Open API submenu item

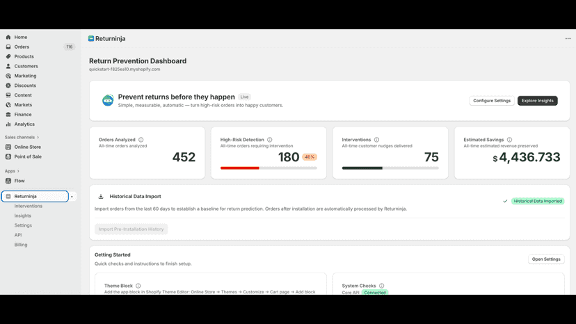[18, 235]
